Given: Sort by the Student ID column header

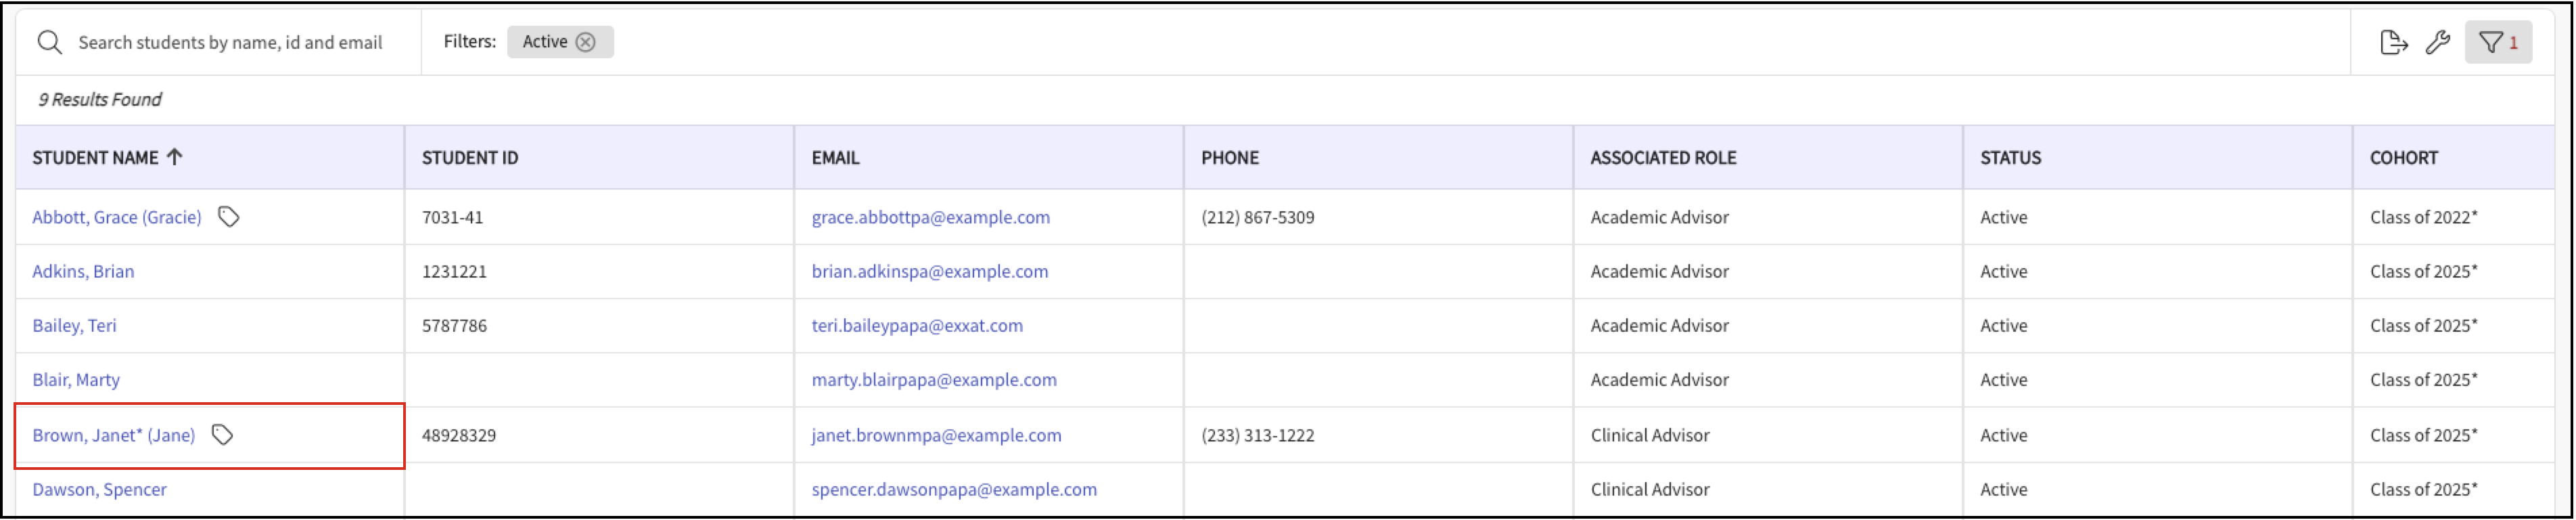Looking at the screenshot, I should point(470,158).
